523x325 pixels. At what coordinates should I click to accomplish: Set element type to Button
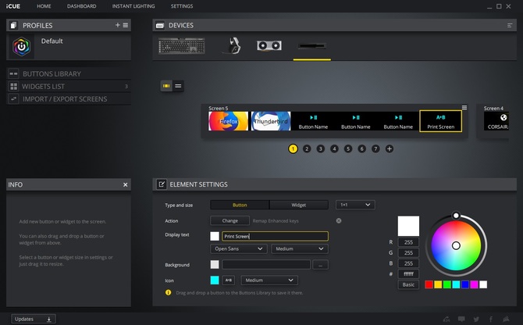tap(240, 205)
